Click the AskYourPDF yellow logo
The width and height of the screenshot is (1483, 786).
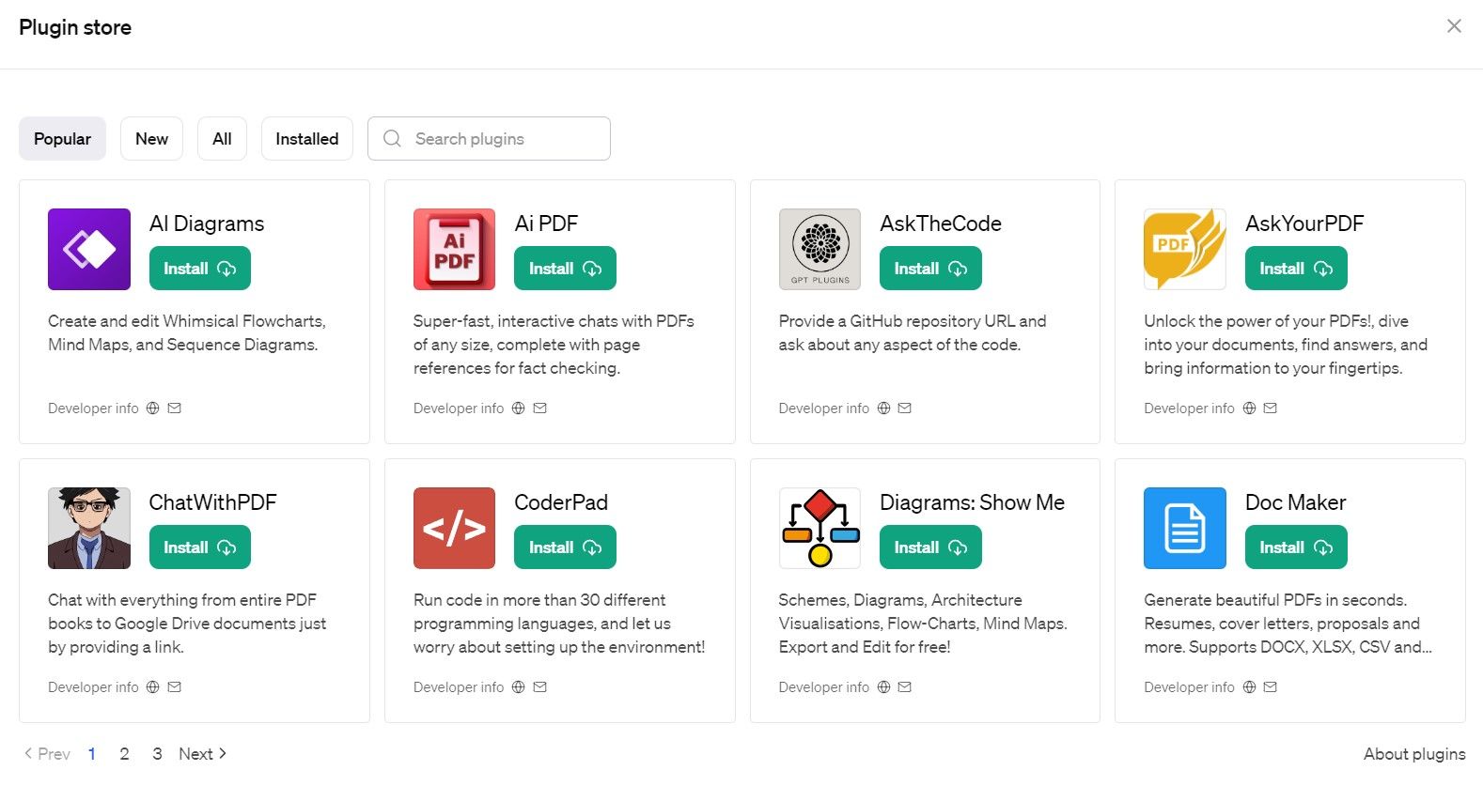tap(1185, 249)
